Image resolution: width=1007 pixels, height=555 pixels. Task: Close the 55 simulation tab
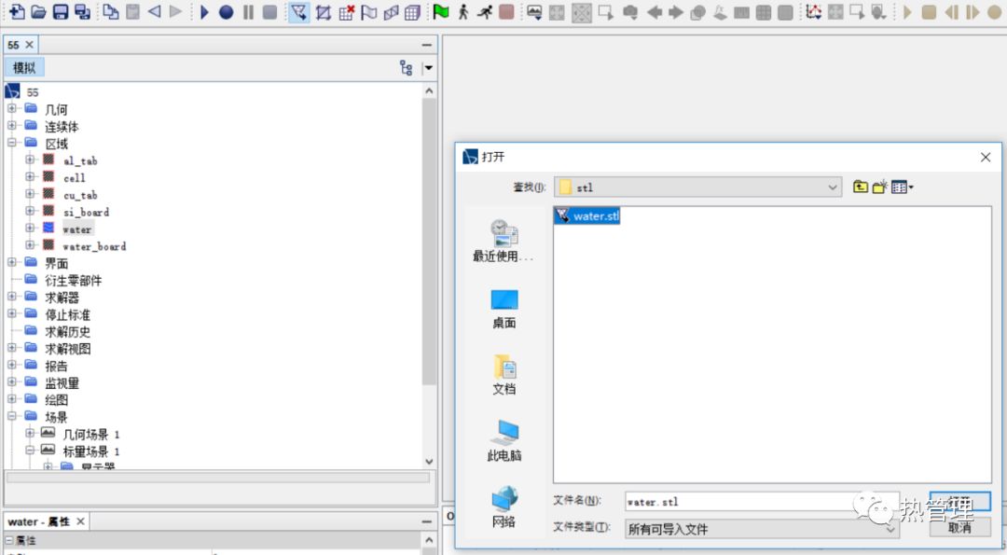click(29, 45)
